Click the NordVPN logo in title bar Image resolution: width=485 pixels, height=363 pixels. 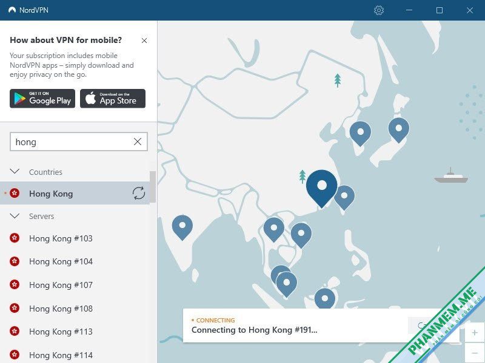(12, 10)
